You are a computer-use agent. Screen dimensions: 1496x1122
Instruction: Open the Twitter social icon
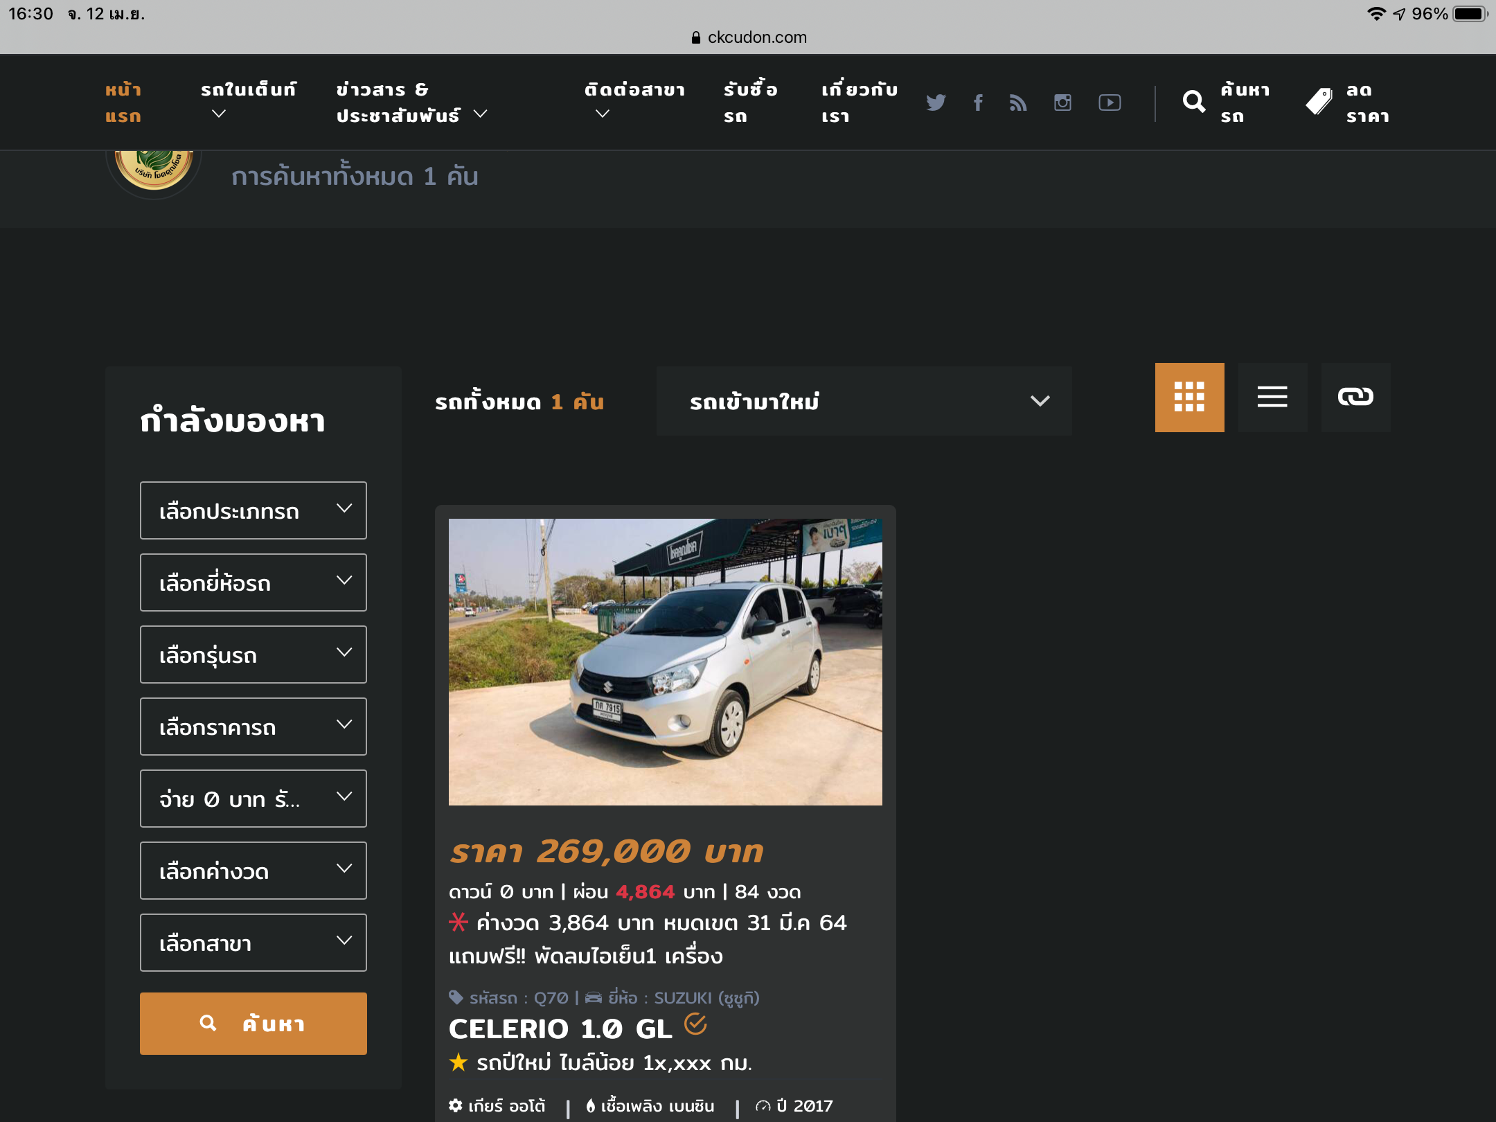[x=936, y=103]
